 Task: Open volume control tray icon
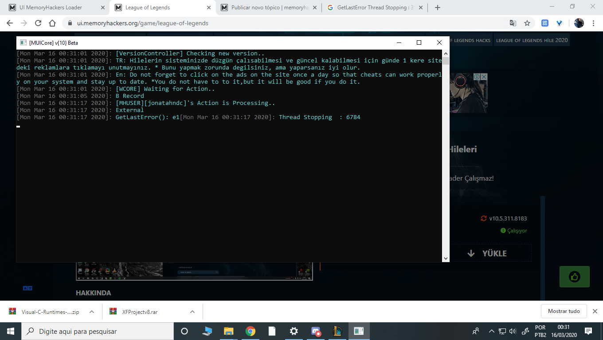click(513, 331)
